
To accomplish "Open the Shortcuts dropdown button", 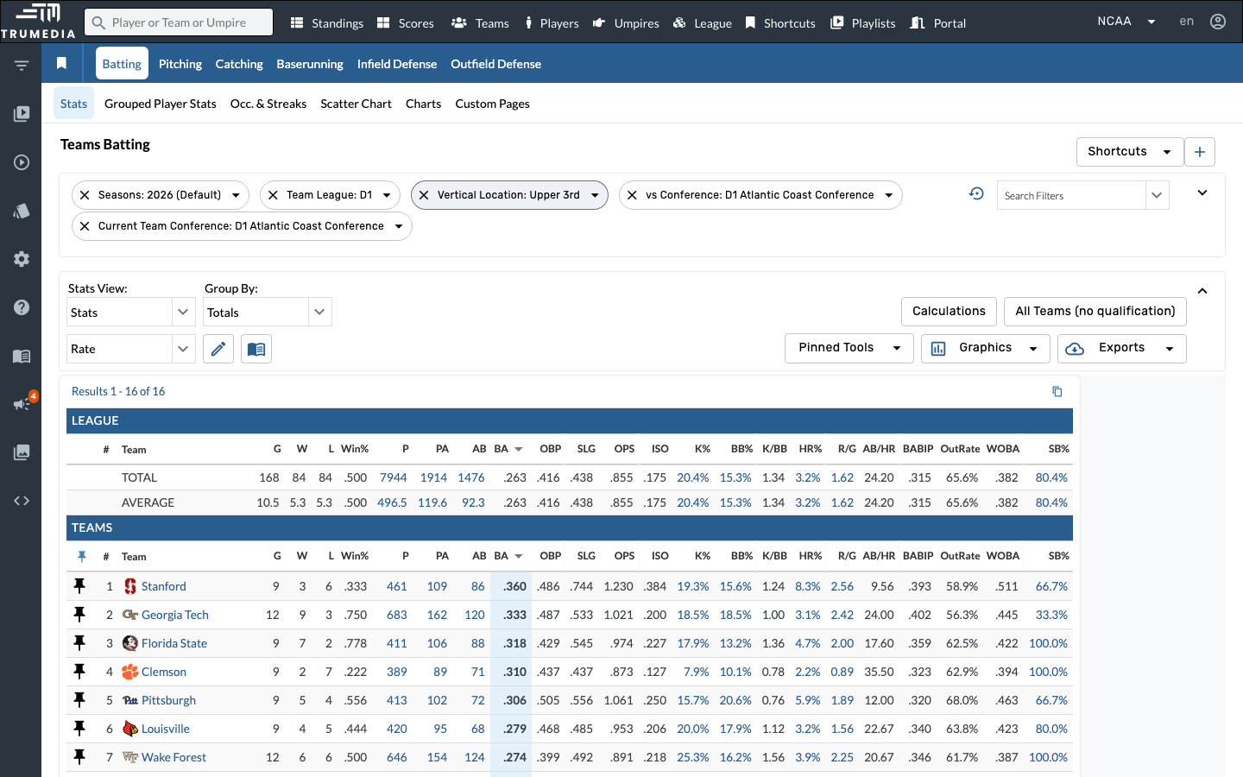I will (1130, 152).
